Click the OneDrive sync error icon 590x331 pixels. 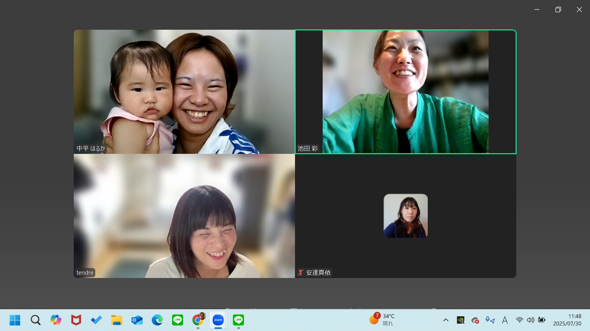click(x=475, y=320)
